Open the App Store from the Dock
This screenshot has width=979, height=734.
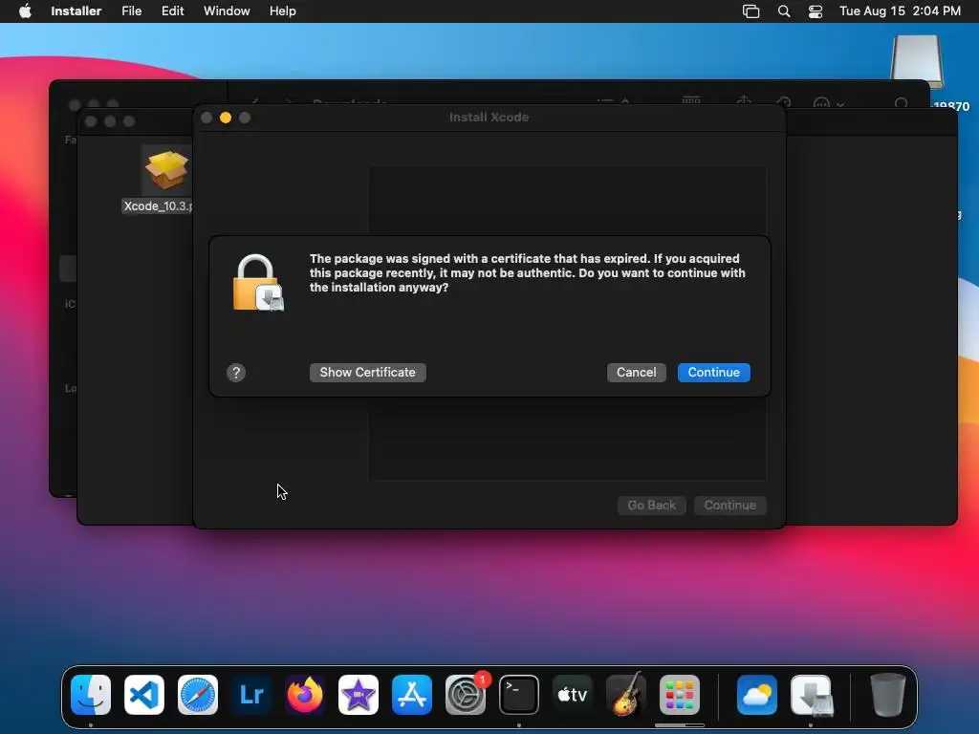(x=412, y=695)
